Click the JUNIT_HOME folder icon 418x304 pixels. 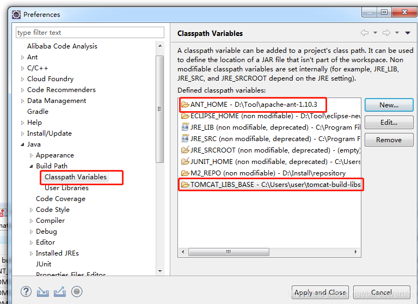coord(185,161)
